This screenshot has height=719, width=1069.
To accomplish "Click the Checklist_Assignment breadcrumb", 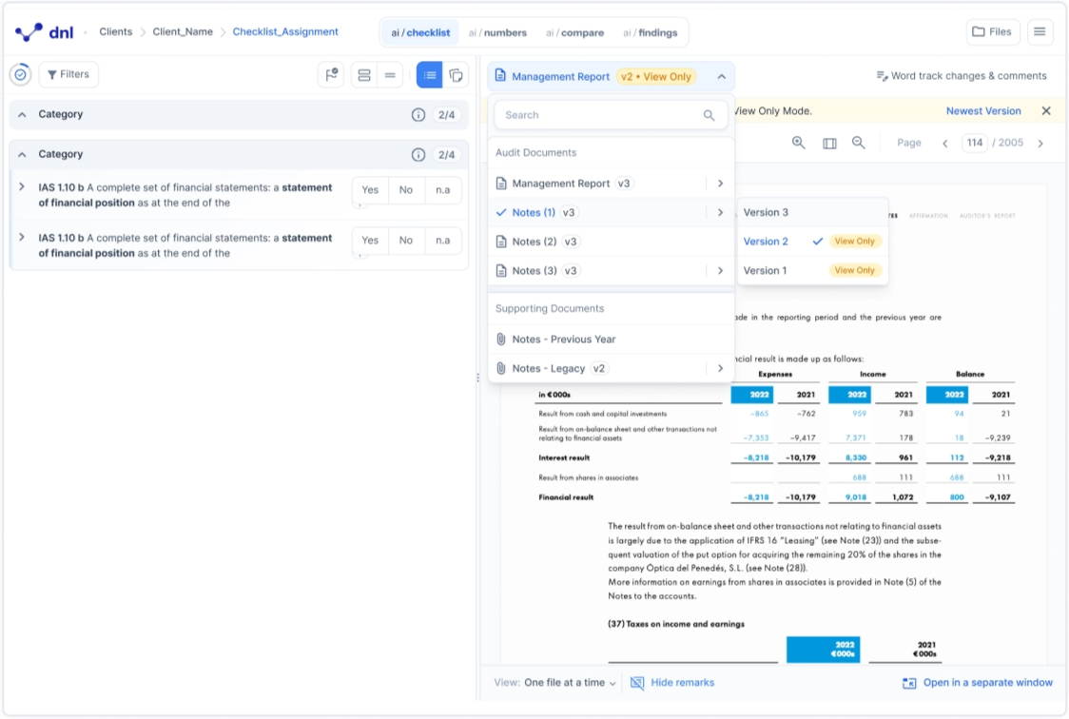I will pos(285,32).
